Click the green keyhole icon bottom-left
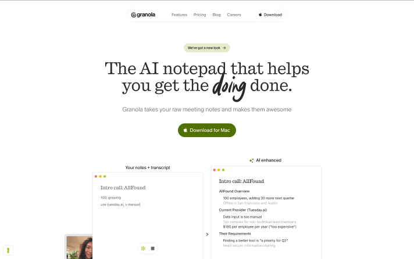 [x=8, y=250]
